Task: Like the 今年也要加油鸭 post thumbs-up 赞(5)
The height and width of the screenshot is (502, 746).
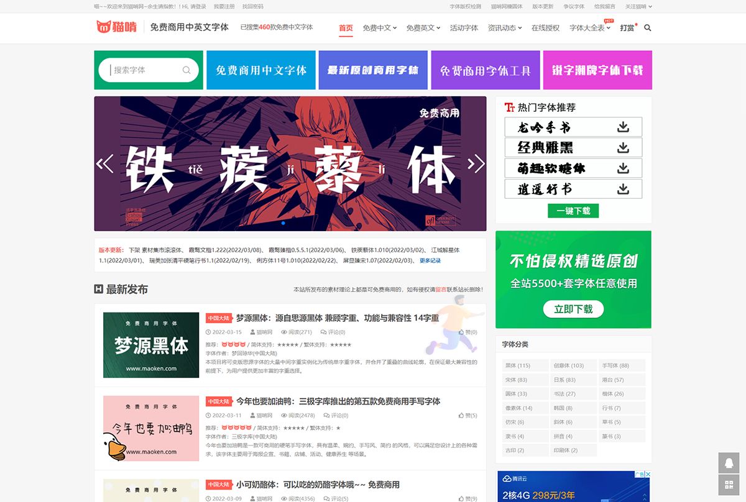Action: 467,415
